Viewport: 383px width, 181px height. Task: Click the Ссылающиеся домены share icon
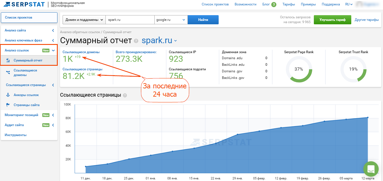pos(8,73)
